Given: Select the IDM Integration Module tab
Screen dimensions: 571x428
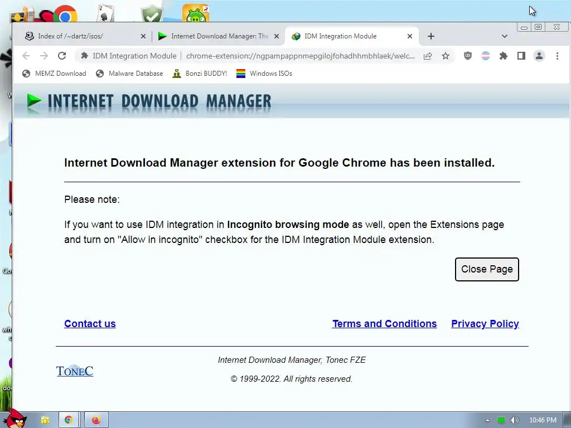Looking at the screenshot, I should tap(352, 36).
